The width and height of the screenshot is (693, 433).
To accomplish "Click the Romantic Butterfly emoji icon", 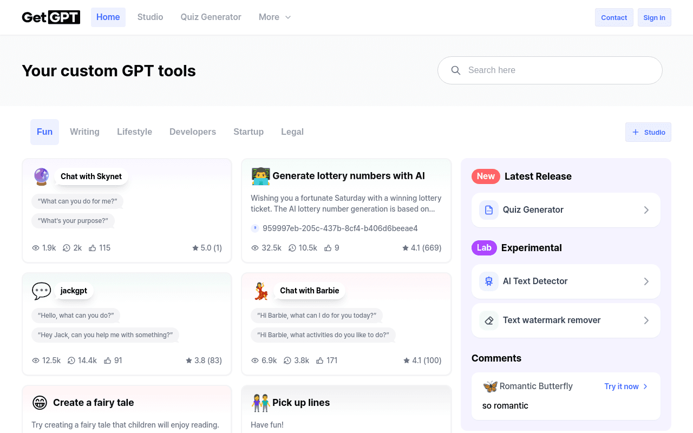I will pyautogui.click(x=490, y=386).
